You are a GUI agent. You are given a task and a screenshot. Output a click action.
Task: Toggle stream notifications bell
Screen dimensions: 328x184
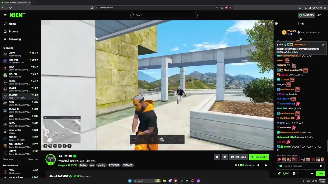[217, 157]
